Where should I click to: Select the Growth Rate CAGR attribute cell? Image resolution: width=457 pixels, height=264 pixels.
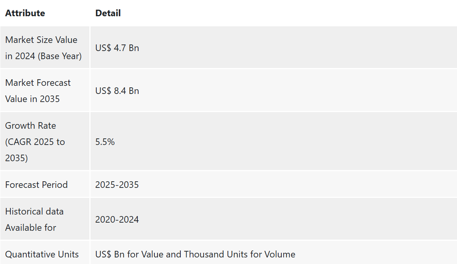click(x=45, y=141)
